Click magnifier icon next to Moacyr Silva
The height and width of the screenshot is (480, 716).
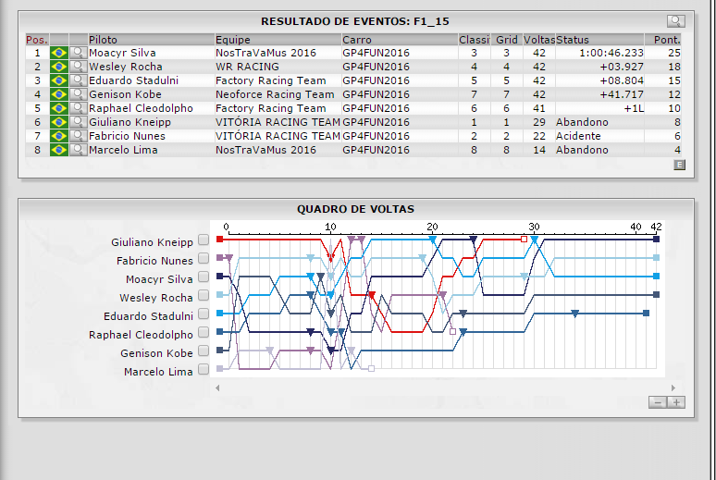(x=79, y=53)
